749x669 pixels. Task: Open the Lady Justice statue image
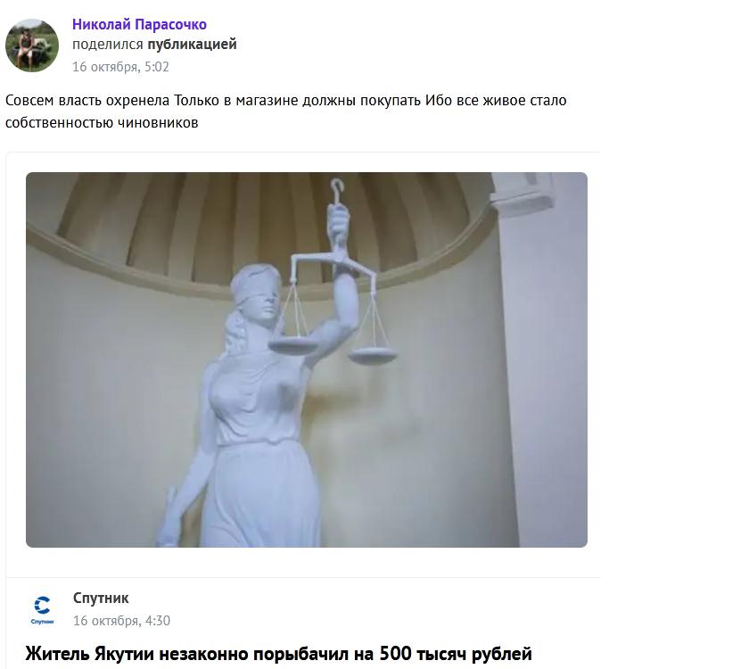306,359
